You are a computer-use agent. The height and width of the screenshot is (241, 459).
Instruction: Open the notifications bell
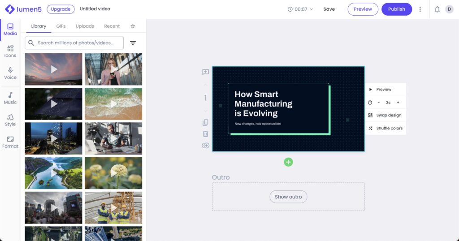click(437, 9)
